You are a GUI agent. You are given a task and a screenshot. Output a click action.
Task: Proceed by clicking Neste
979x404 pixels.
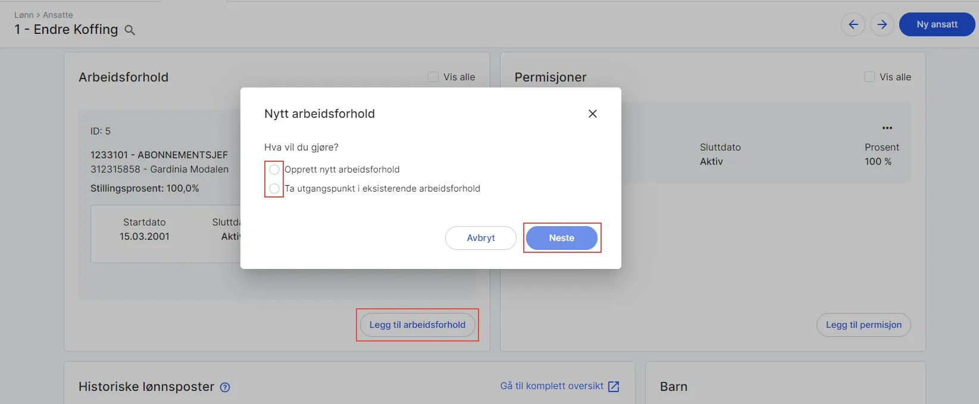pos(561,237)
